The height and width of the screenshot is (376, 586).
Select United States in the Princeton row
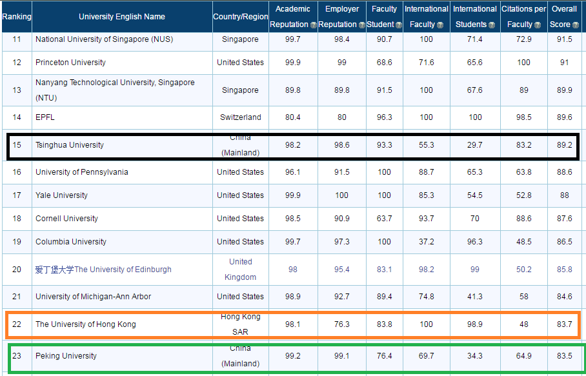point(241,63)
